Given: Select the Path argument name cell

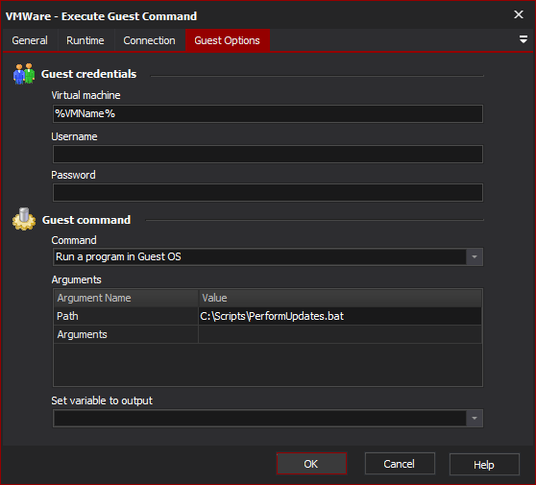Looking at the screenshot, I should 126,316.
